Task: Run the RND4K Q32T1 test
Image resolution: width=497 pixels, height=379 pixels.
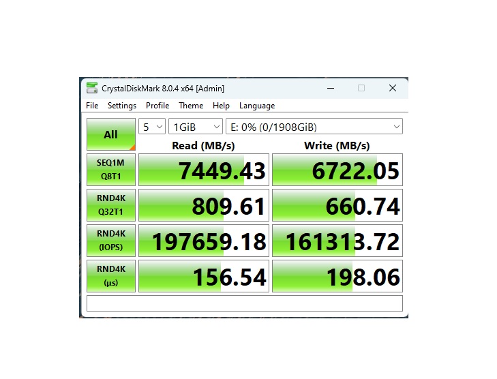Action: tap(111, 205)
